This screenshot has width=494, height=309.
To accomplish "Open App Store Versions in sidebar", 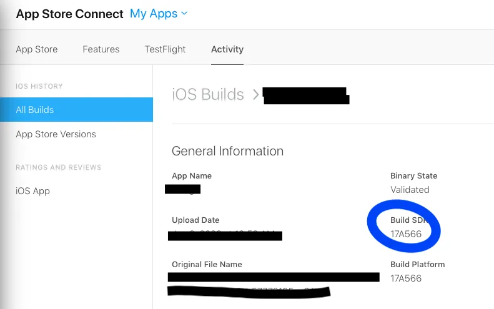I will click(56, 134).
